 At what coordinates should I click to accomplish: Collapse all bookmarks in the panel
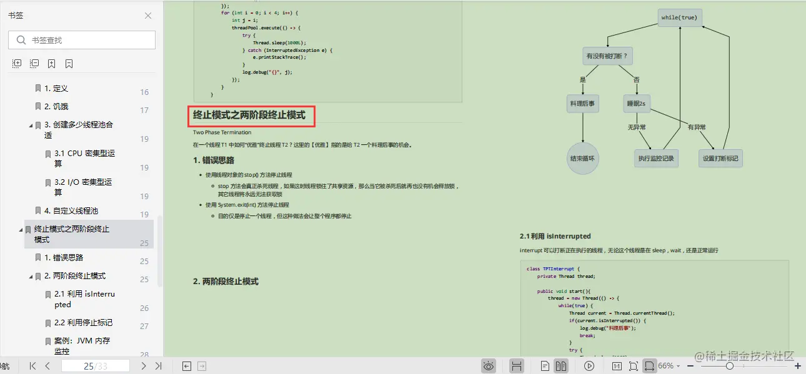click(x=34, y=63)
